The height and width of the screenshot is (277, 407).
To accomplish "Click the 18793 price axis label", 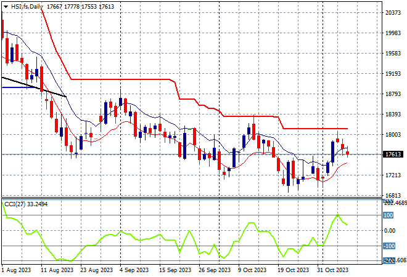I will tap(393, 94).
